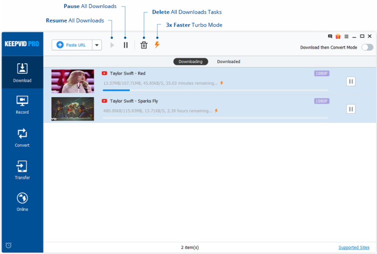This screenshot has width=377, height=254.
Task: Click YouTube icon beside Sparks Fly title
Action: (x=104, y=101)
